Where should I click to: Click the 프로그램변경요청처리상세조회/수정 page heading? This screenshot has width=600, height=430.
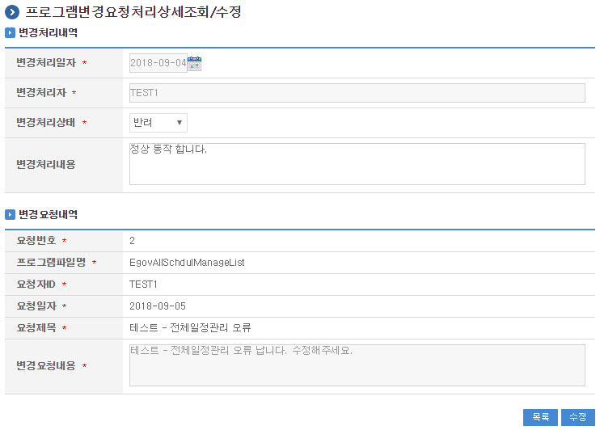133,12
